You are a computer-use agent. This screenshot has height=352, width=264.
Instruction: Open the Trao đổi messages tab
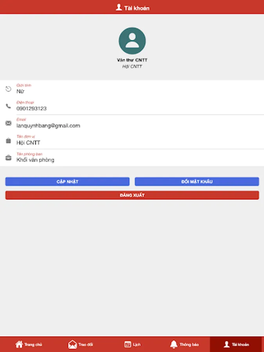(80, 344)
